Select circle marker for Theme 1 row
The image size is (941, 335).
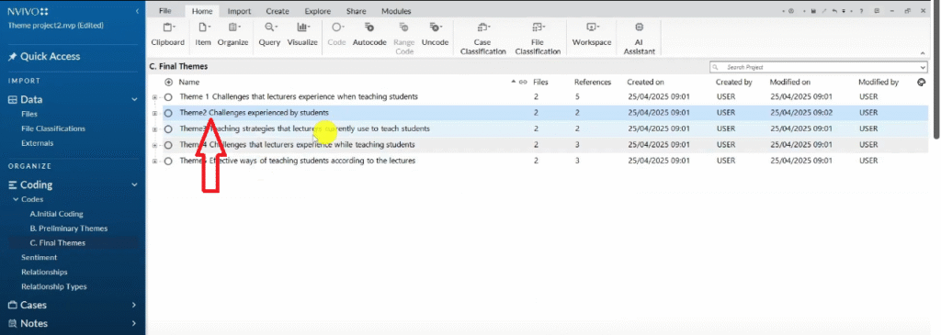[169, 96]
